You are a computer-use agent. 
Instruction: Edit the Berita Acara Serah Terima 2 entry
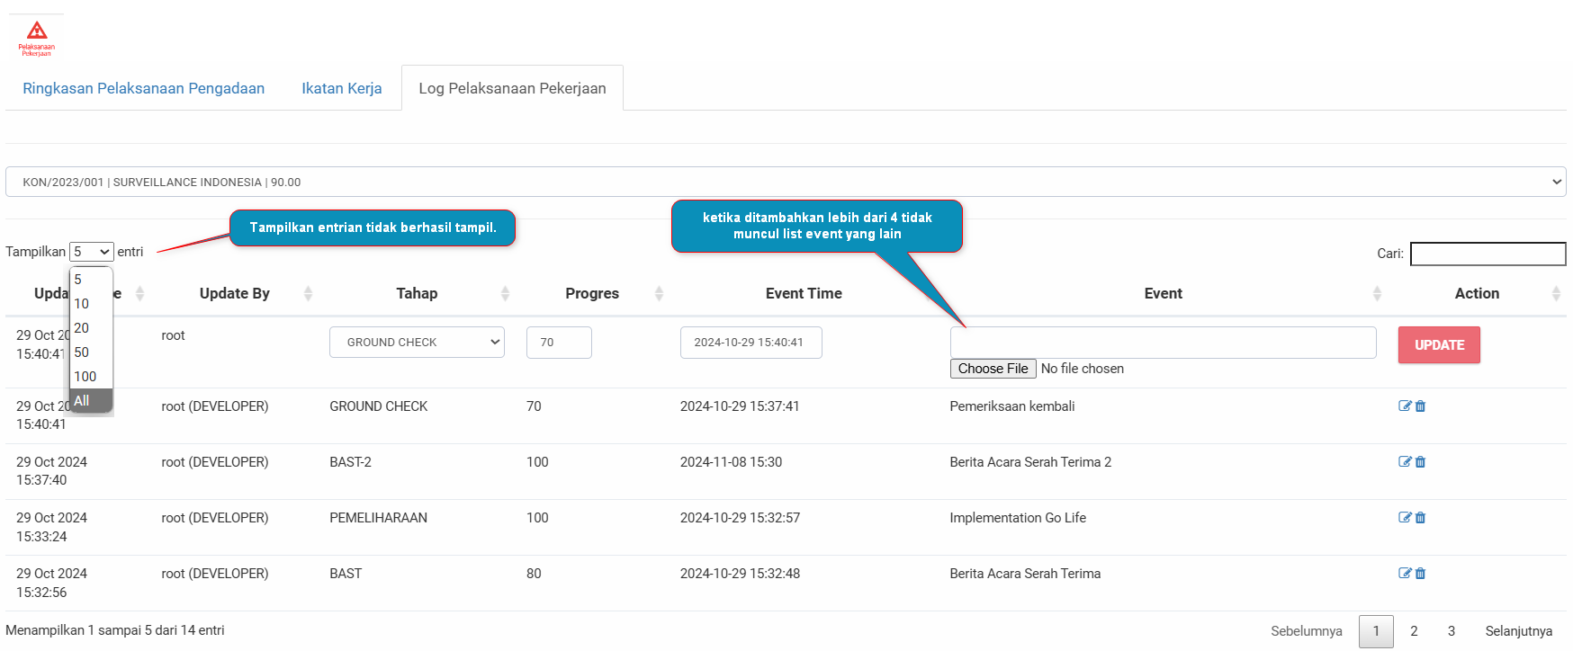click(1404, 462)
